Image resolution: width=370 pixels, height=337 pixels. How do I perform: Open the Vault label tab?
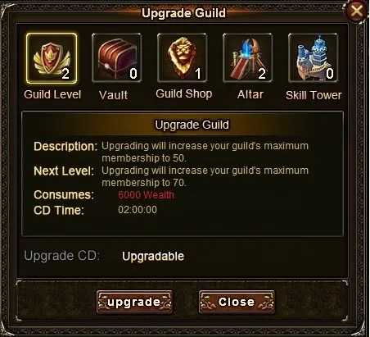(113, 95)
